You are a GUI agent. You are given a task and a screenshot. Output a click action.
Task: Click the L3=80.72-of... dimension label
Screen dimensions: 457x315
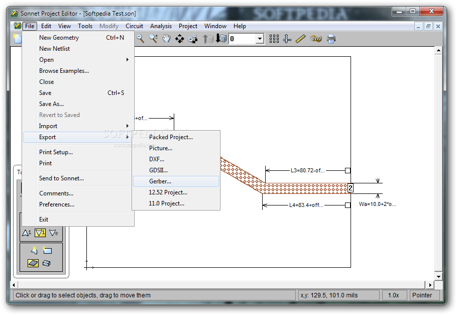[308, 170]
